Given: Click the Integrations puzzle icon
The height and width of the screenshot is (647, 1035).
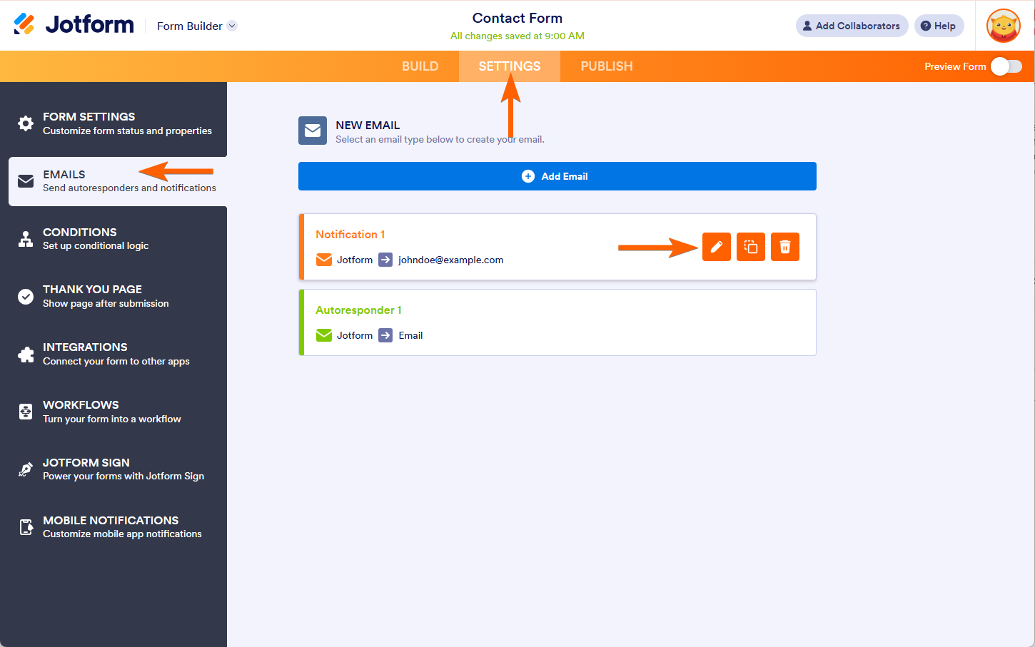Looking at the screenshot, I should (26, 355).
